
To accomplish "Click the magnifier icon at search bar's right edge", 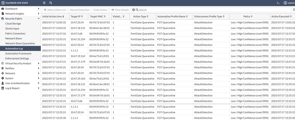I will tap(294, 10).
